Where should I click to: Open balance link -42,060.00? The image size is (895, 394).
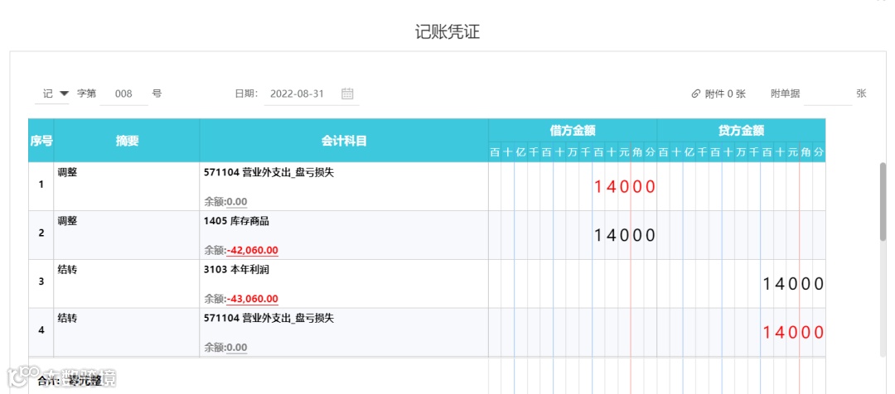pos(252,250)
